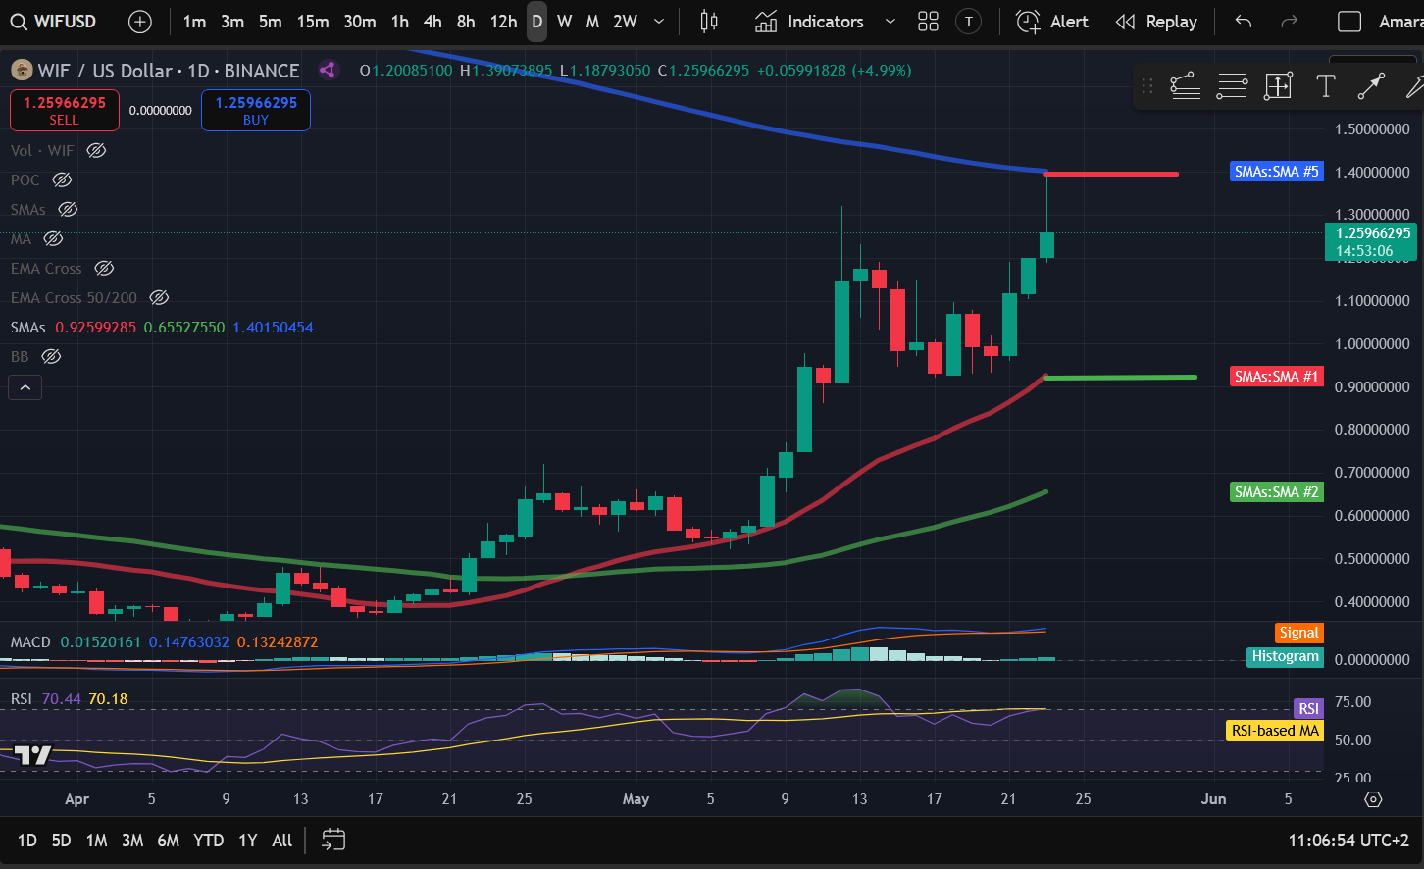The width and height of the screenshot is (1424, 869).
Task: Click the redo arrow icon
Action: tap(1290, 22)
